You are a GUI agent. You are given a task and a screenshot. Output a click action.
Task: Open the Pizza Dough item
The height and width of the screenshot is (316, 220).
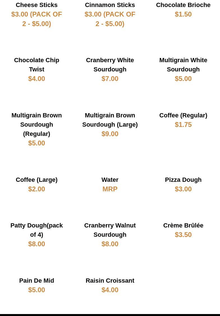(x=183, y=180)
